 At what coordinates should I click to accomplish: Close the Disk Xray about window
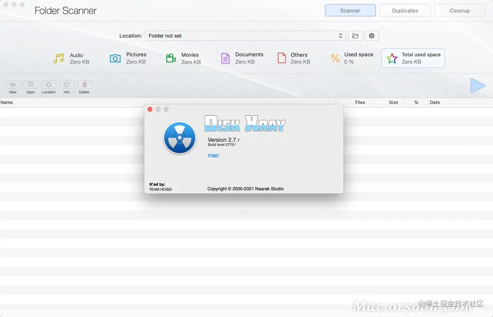point(150,109)
